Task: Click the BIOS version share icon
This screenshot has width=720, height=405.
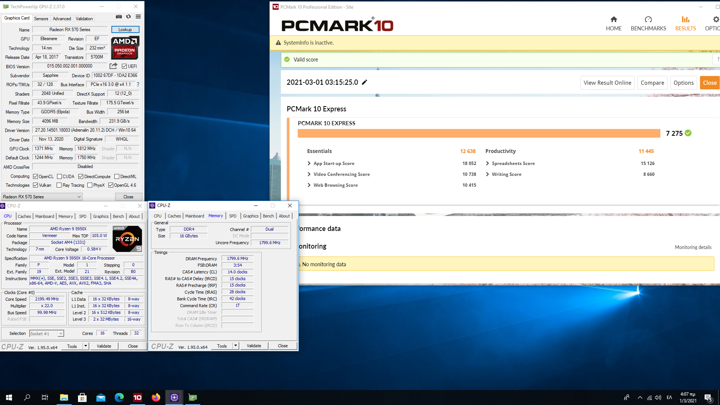Action: point(113,66)
